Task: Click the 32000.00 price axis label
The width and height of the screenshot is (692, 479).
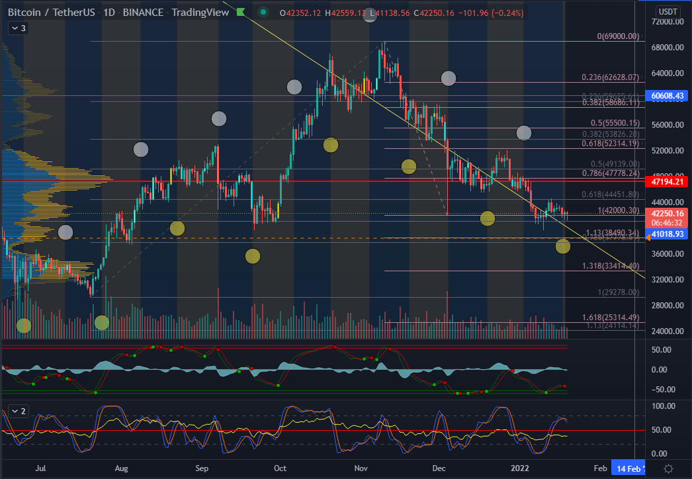Action: click(668, 279)
